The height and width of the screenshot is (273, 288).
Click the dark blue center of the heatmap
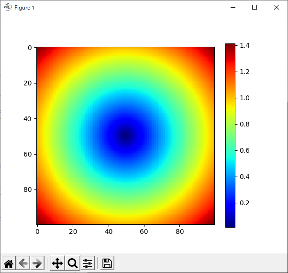[126, 136]
